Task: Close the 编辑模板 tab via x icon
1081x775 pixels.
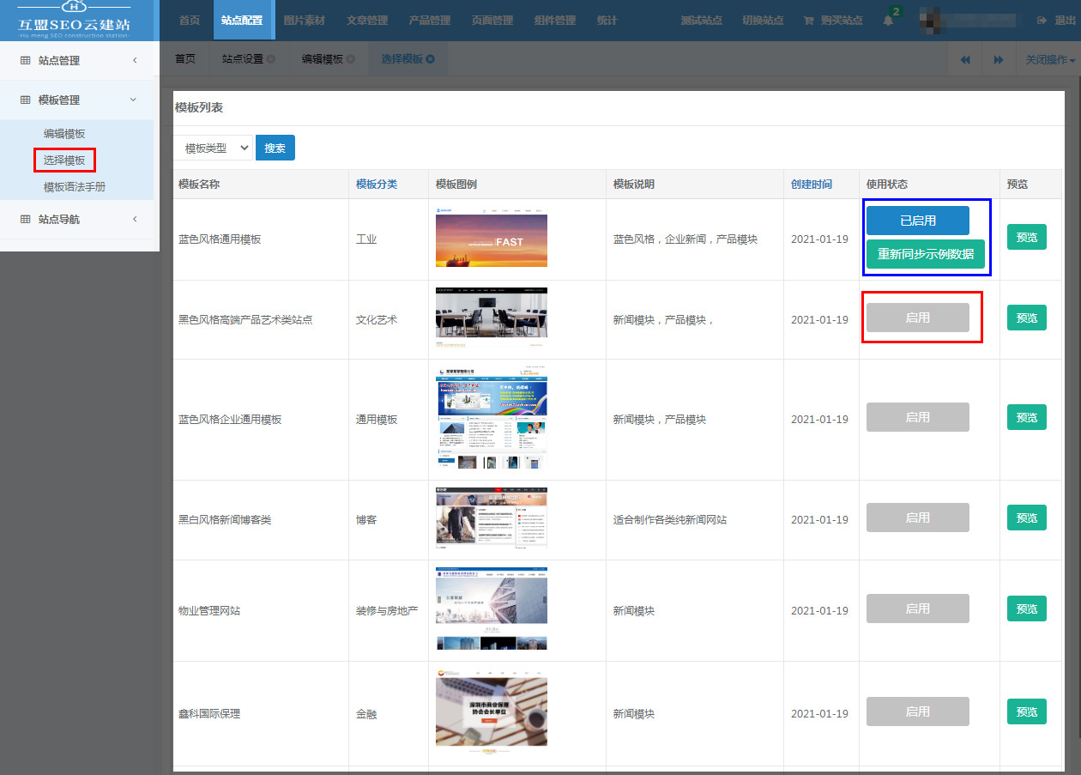Action: 350,59
